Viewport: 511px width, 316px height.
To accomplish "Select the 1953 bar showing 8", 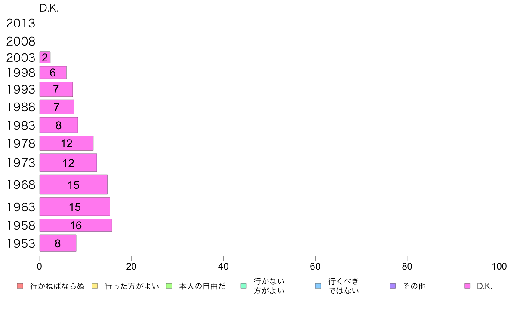I will 58,243.
